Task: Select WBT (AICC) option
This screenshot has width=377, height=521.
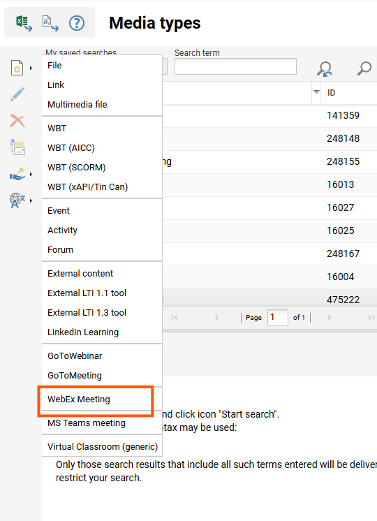Action: [x=102, y=148]
